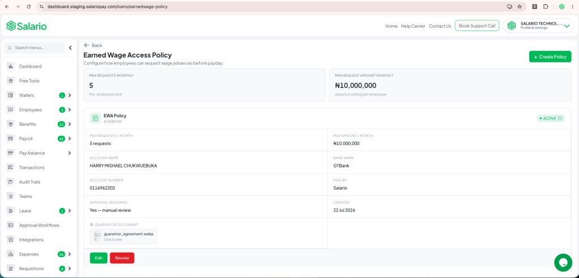Expand the Benefits submenu arrow

[x=70, y=124]
